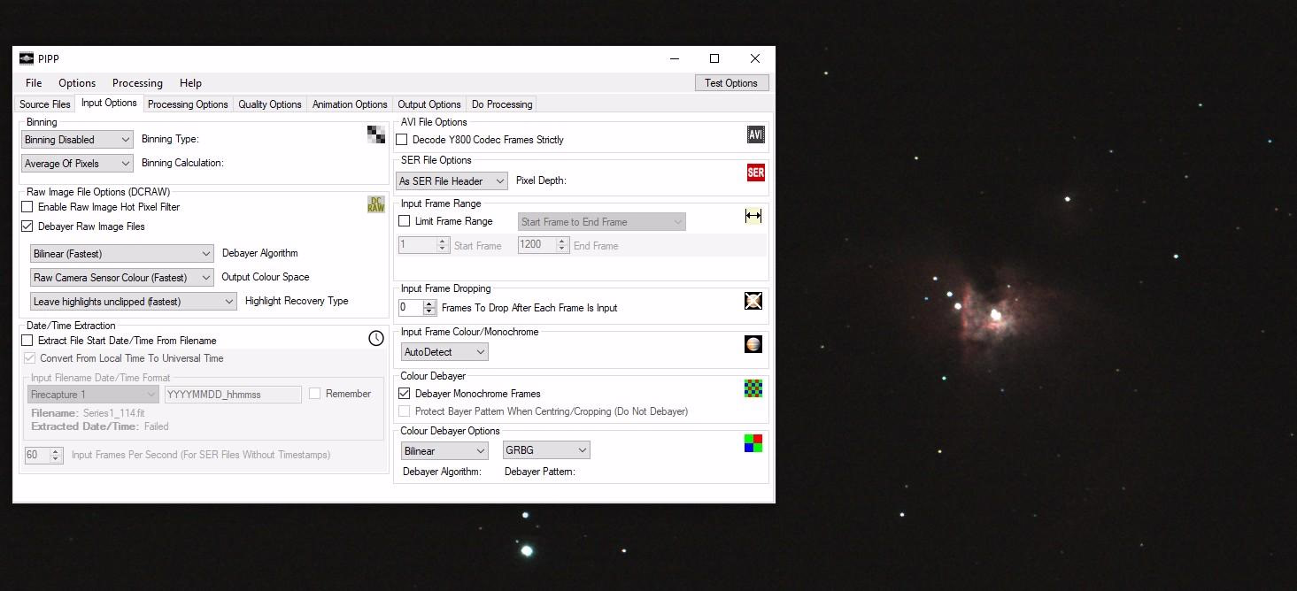1297x591 pixels.
Task: Increment the Frames To Drop spinner
Action: click(430, 303)
